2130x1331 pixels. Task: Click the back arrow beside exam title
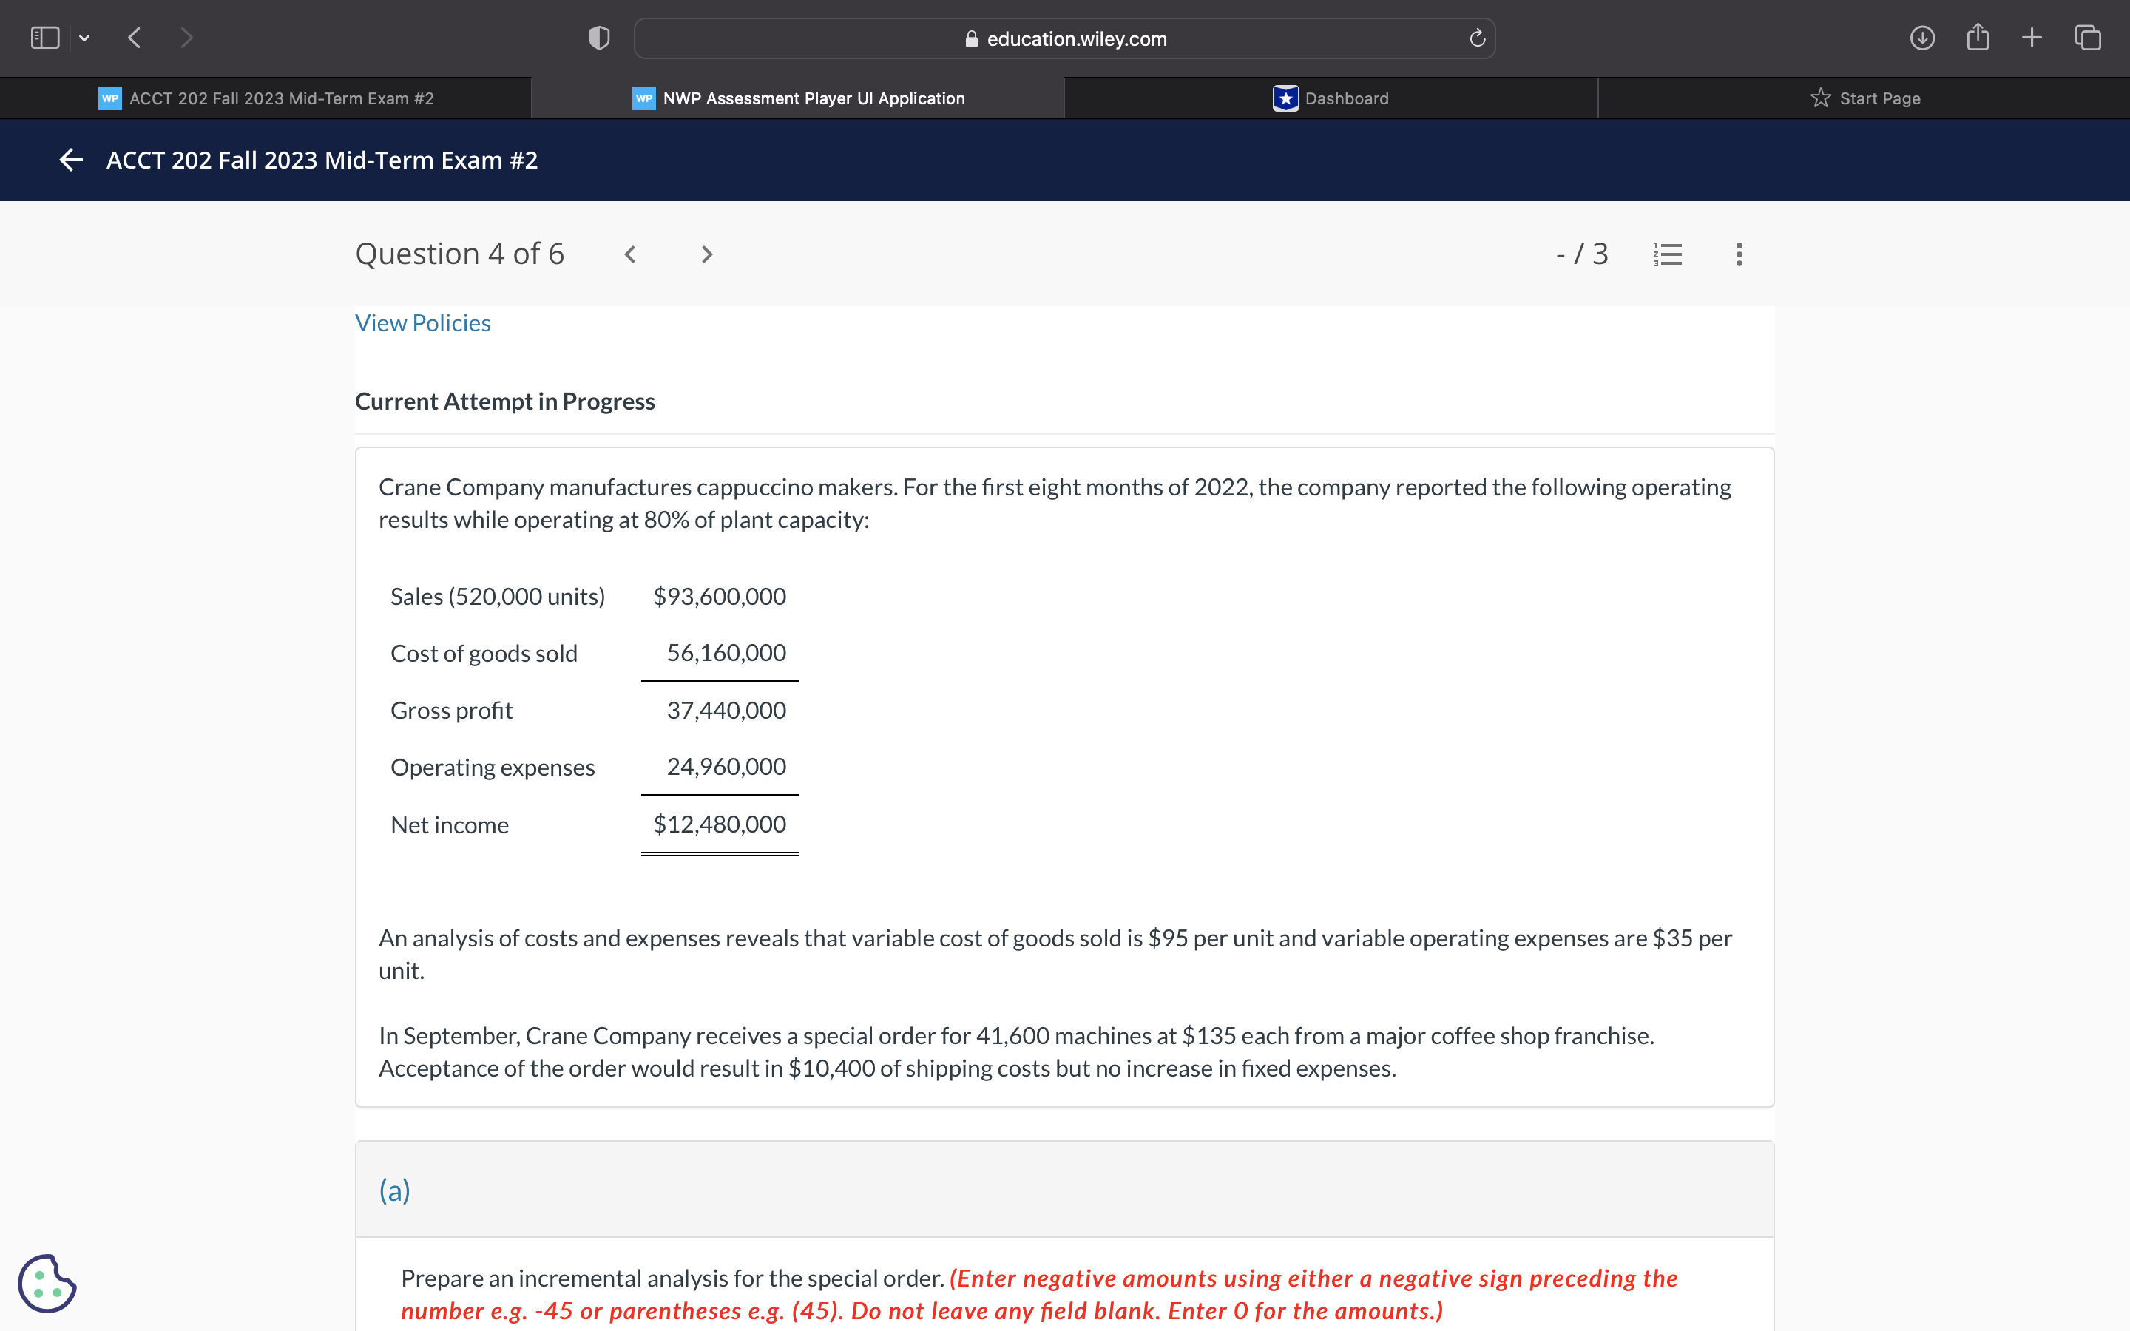point(70,159)
